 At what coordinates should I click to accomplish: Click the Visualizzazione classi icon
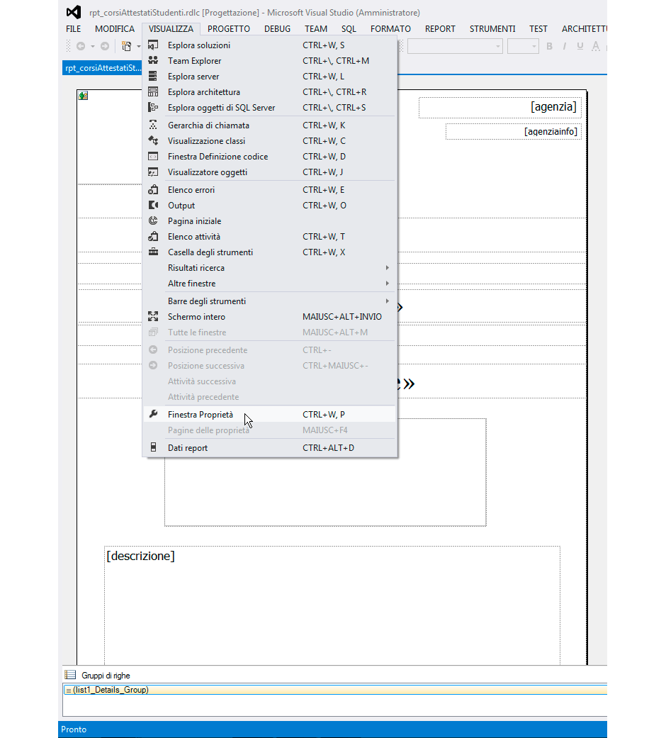click(x=153, y=140)
